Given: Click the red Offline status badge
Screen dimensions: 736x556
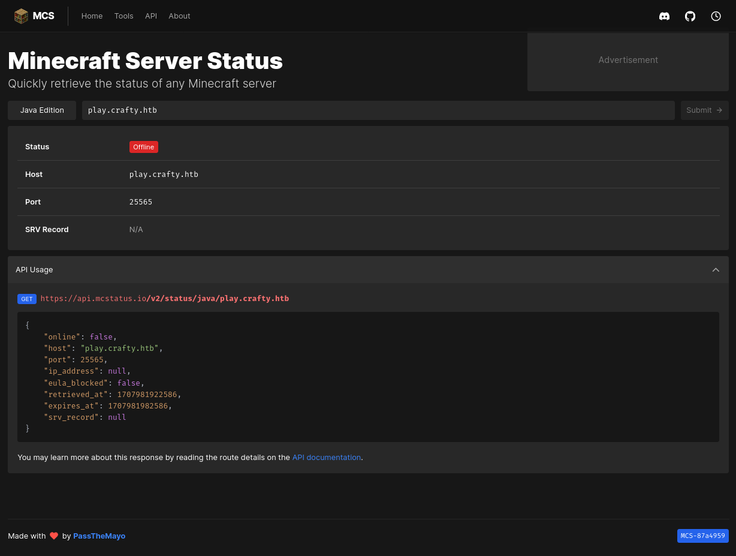Looking at the screenshot, I should (x=144, y=147).
